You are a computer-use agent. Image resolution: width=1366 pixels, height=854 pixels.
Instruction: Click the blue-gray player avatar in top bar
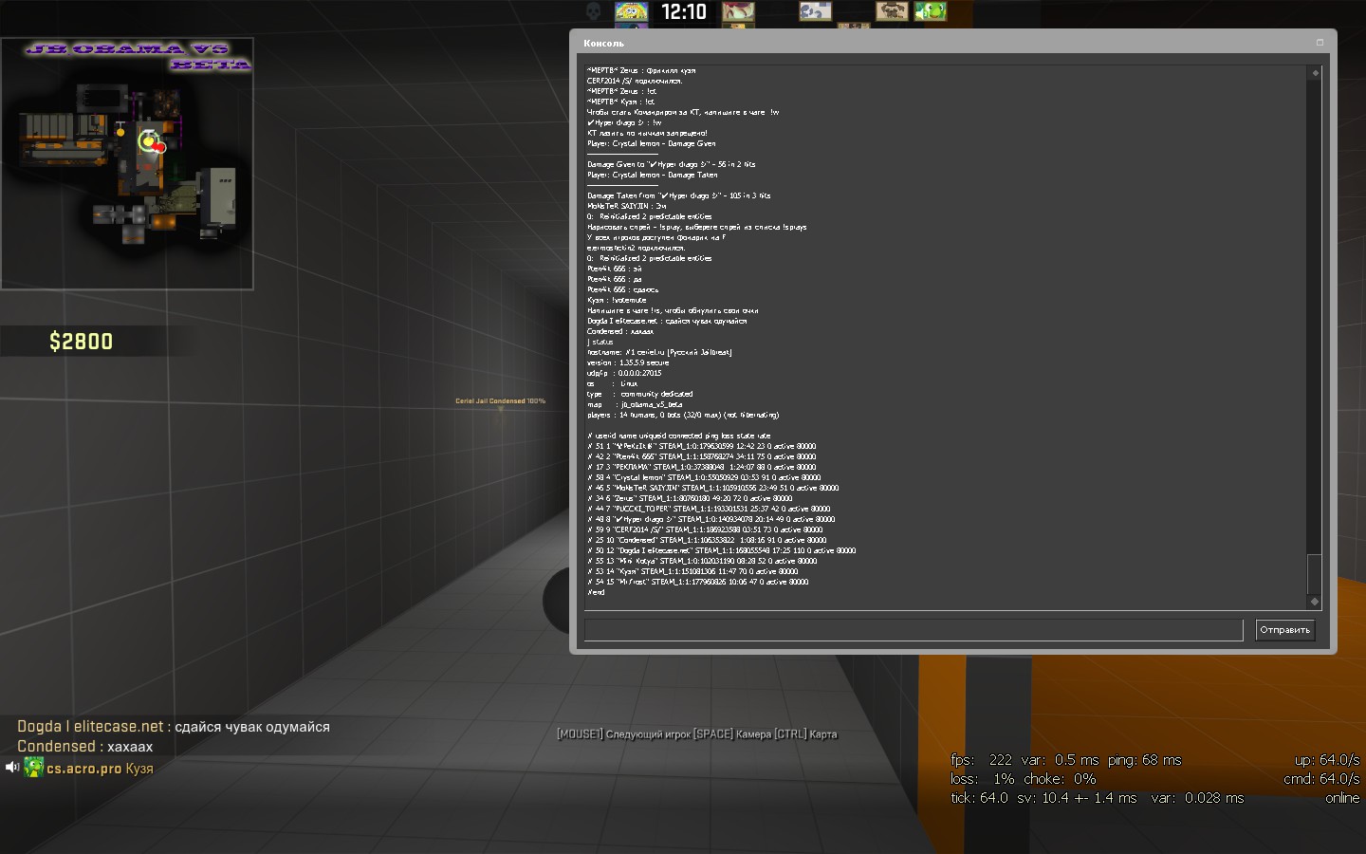[x=815, y=11]
